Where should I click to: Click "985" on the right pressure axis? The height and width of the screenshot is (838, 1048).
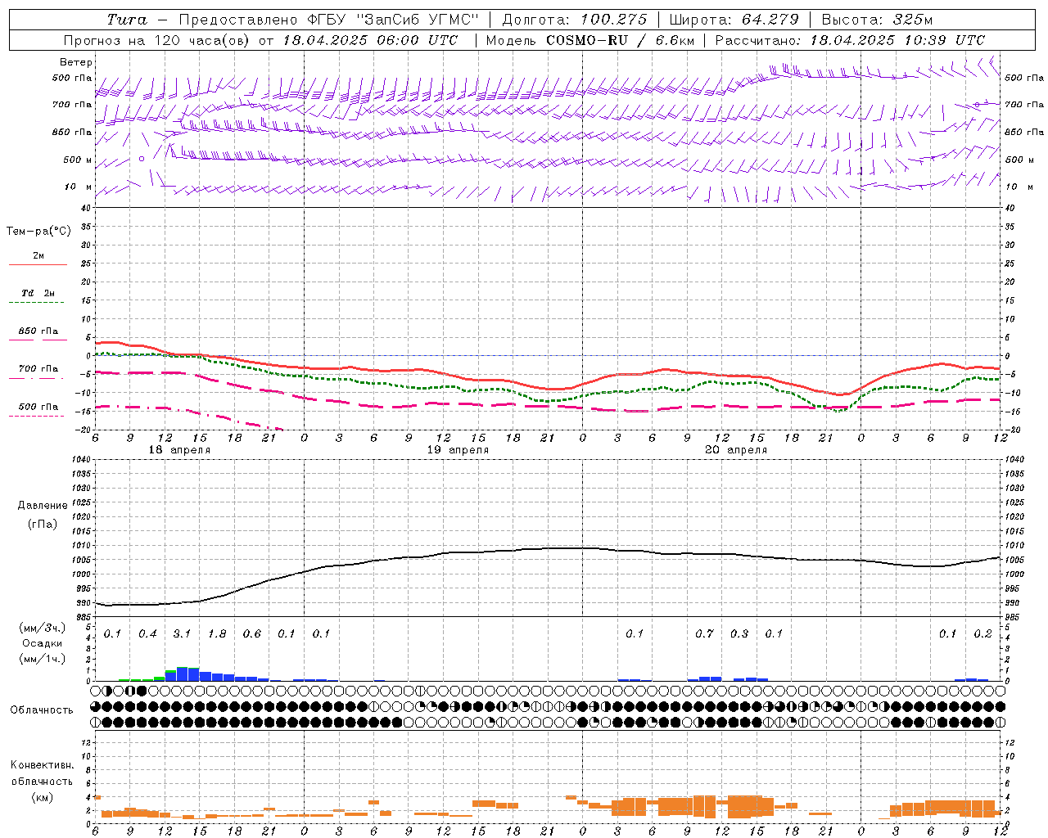(x=1012, y=617)
